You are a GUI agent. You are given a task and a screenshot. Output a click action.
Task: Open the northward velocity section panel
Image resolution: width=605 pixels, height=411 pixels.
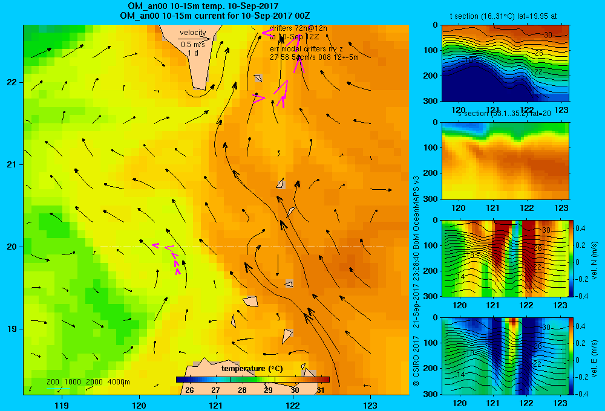[x=505, y=258]
